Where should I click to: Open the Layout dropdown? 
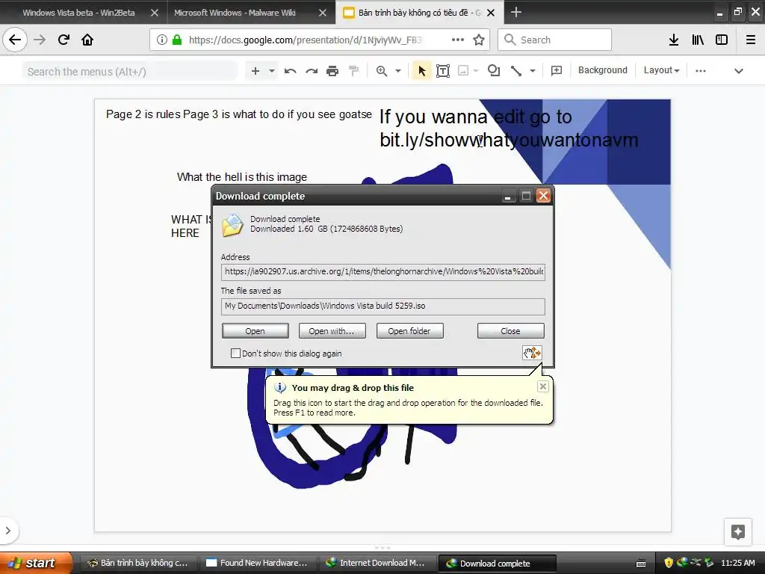[661, 70]
